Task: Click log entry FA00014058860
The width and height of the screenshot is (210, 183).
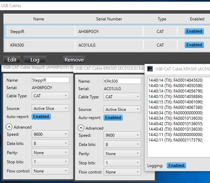Action: [x=176, y=97]
